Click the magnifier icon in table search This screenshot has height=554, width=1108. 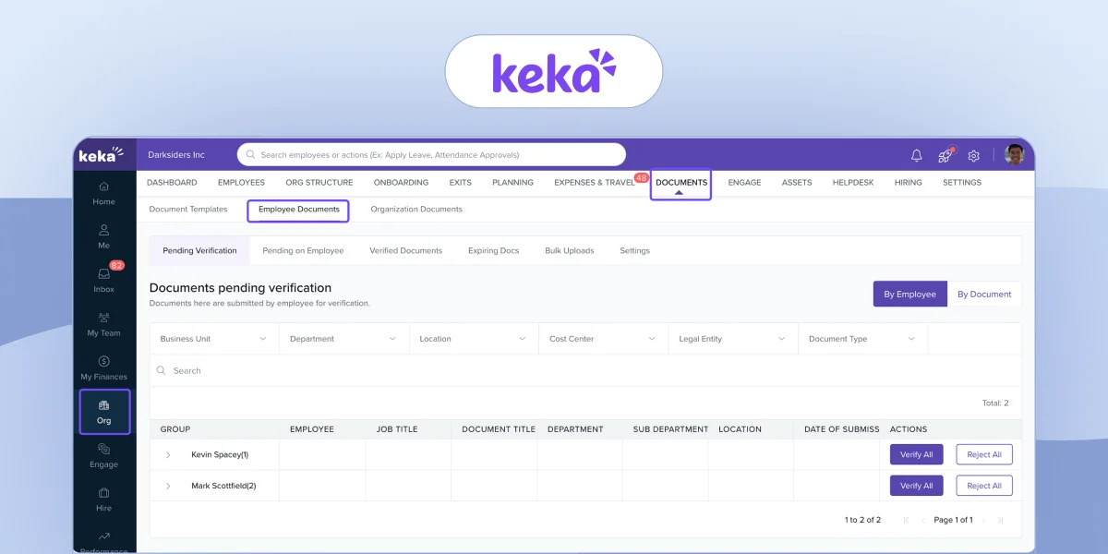[162, 370]
